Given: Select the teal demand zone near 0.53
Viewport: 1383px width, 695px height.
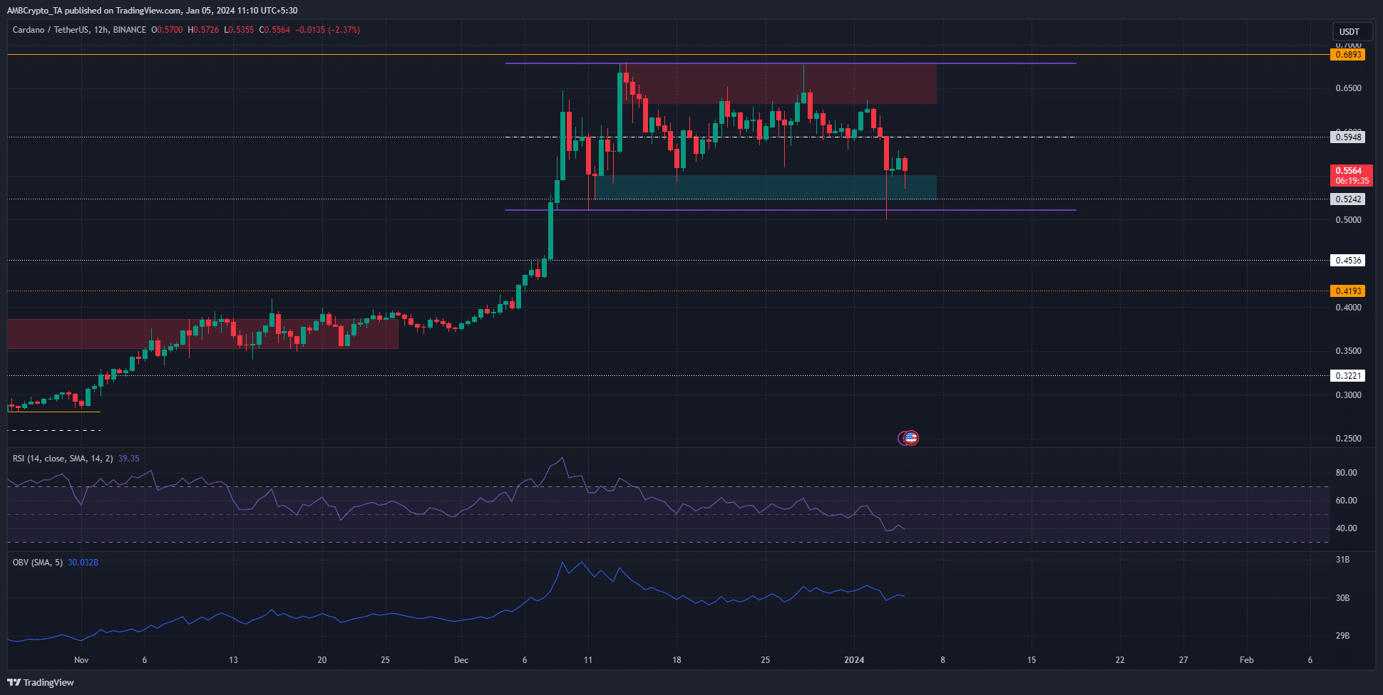Looking at the screenshot, I should [765, 187].
